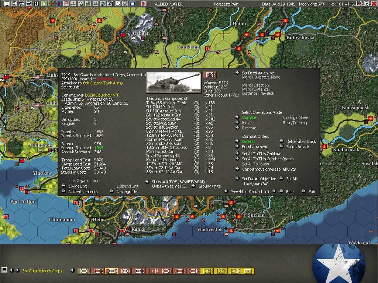Click the single yellow ship toolbar icon
Screen dimensions: 378x283
coord(73,4)
